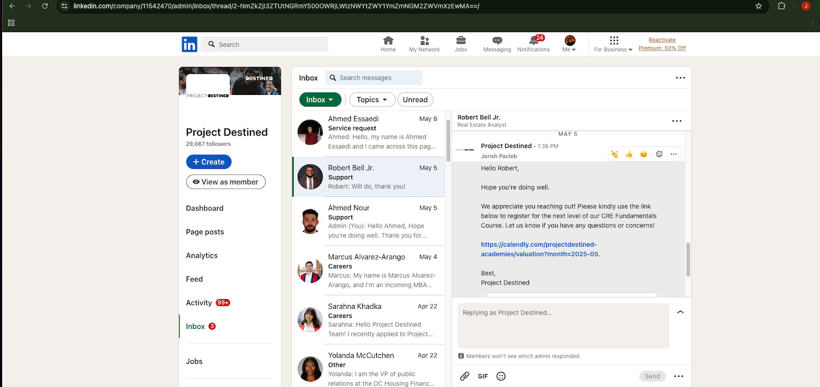Screen dimensions: 820x387
Task: Open Ahmed Essaedi conversation
Action: click(368, 132)
